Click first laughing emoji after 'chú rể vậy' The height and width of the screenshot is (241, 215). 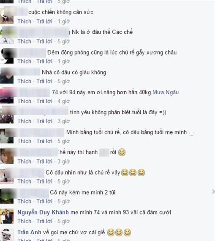coord(125,173)
